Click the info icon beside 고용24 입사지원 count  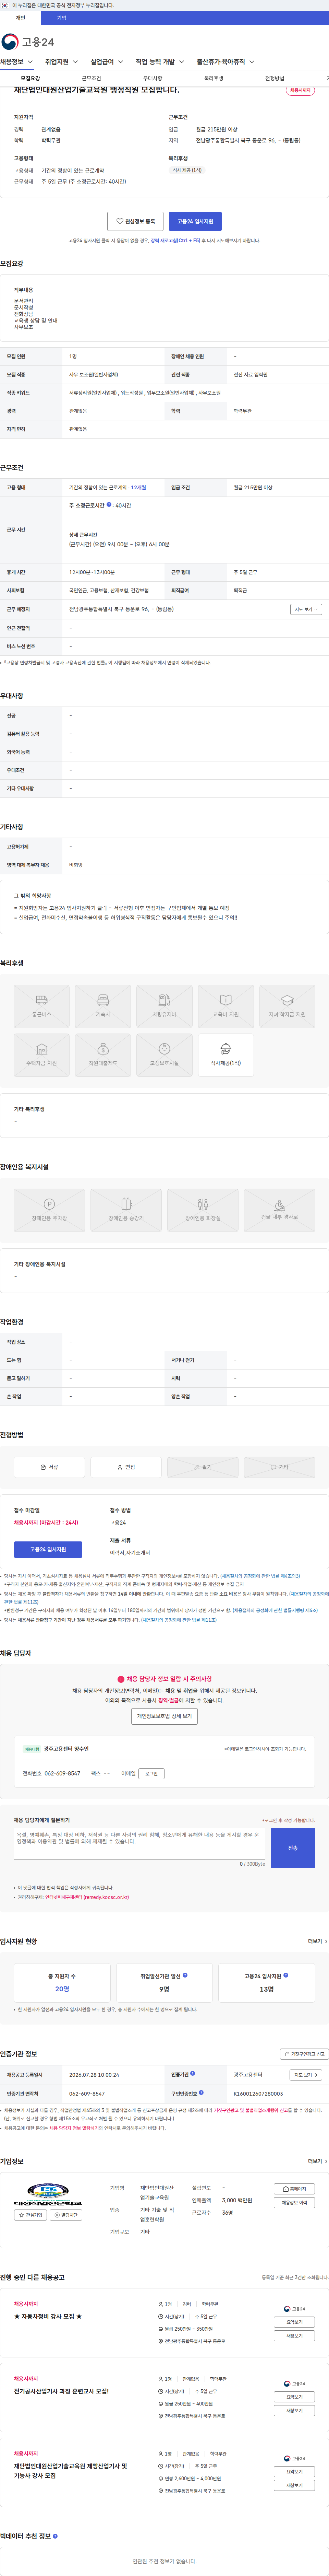coord(286,1975)
